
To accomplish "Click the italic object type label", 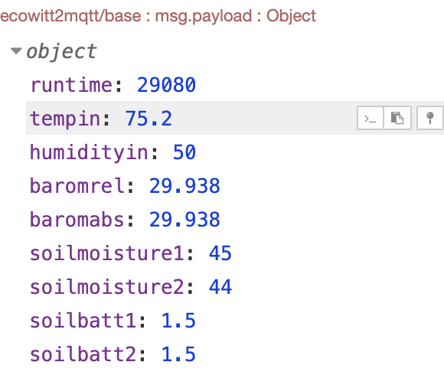I will tap(61, 51).
